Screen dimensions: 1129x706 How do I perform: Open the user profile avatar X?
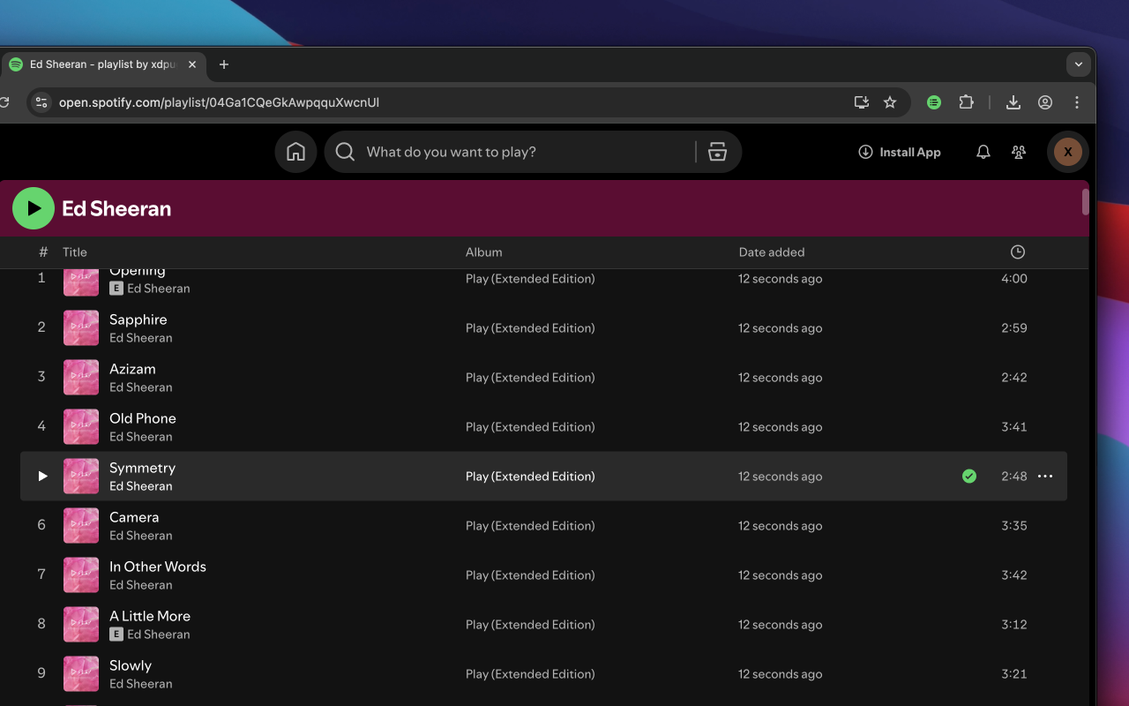[1068, 152]
